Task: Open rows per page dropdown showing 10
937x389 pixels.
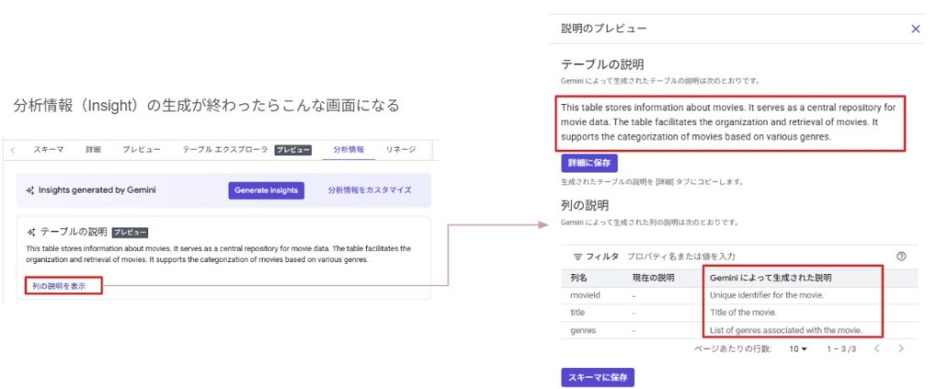Action: click(x=798, y=349)
